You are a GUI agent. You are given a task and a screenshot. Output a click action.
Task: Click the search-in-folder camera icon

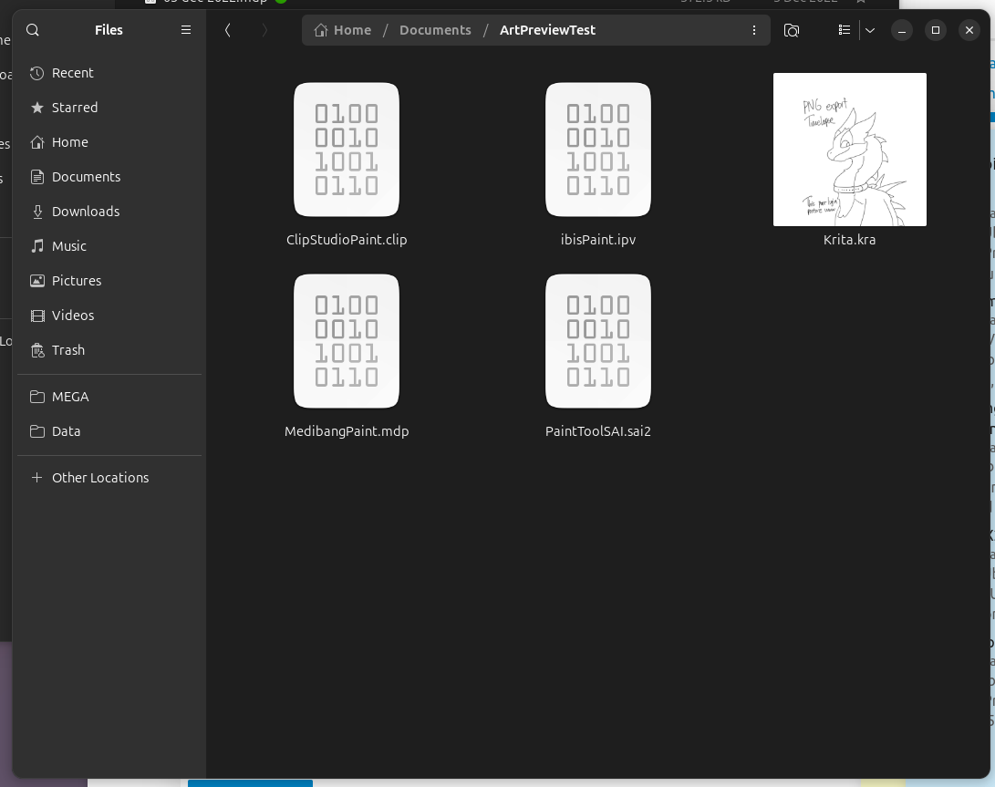click(x=792, y=30)
